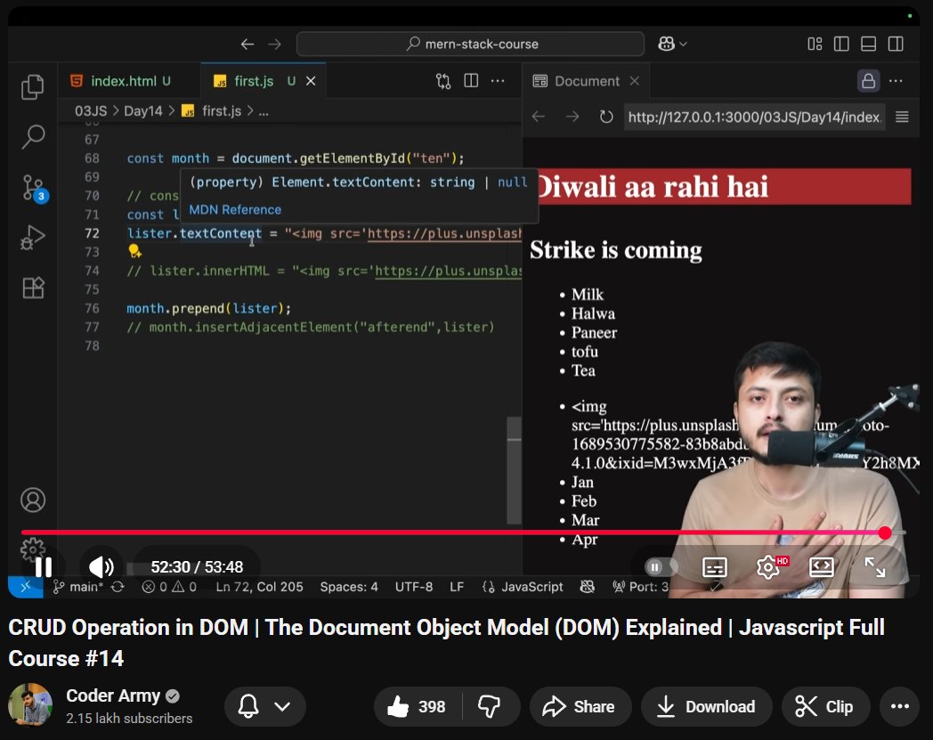Go forward using editor navigation arrow
The height and width of the screenshot is (740, 933).
274,44
